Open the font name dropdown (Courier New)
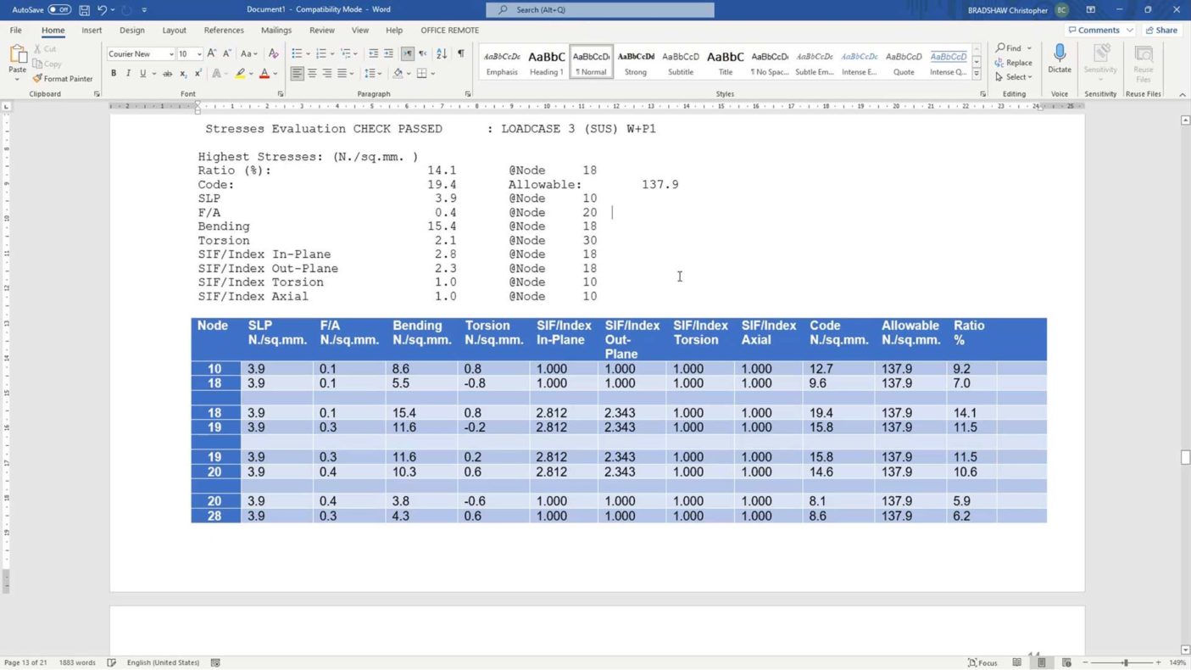 coord(170,54)
